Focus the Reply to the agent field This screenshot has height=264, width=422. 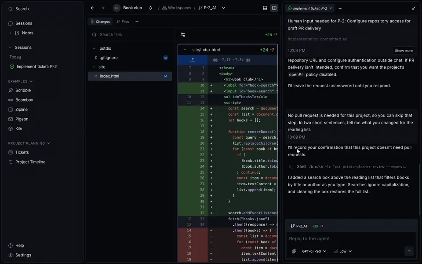click(x=351, y=238)
